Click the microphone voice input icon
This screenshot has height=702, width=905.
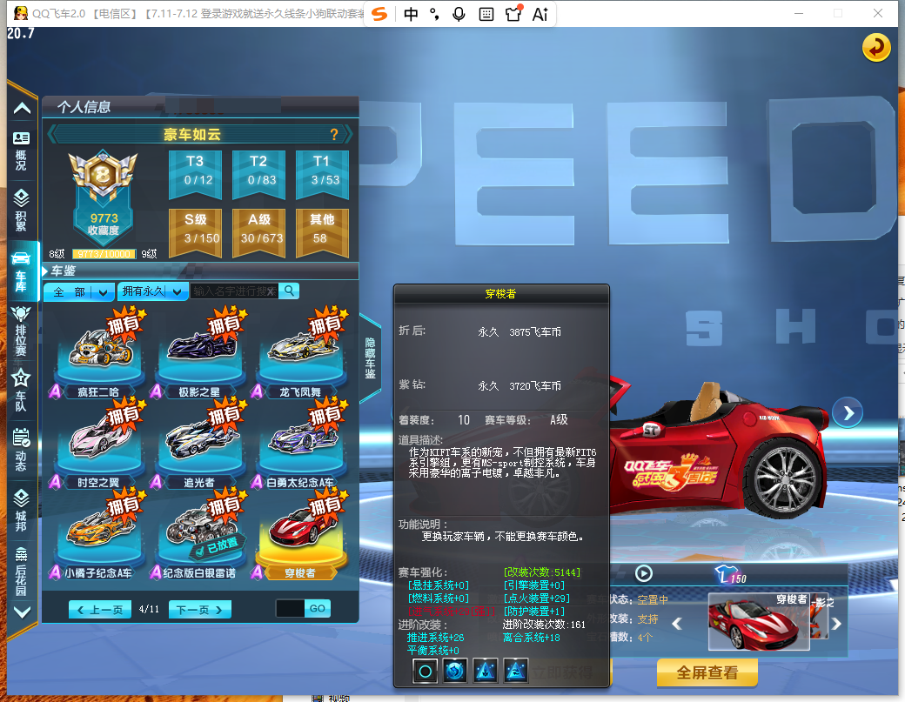pos(459,14)
